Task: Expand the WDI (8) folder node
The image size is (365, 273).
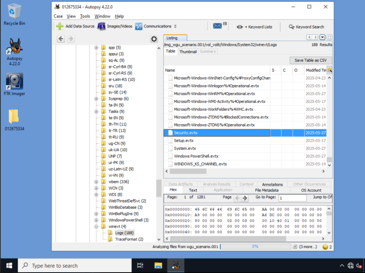Action: coord(96,194)
